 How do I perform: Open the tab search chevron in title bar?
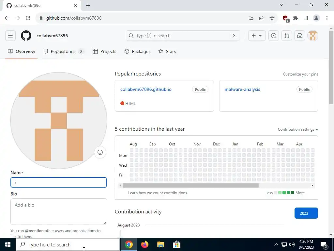281,5
